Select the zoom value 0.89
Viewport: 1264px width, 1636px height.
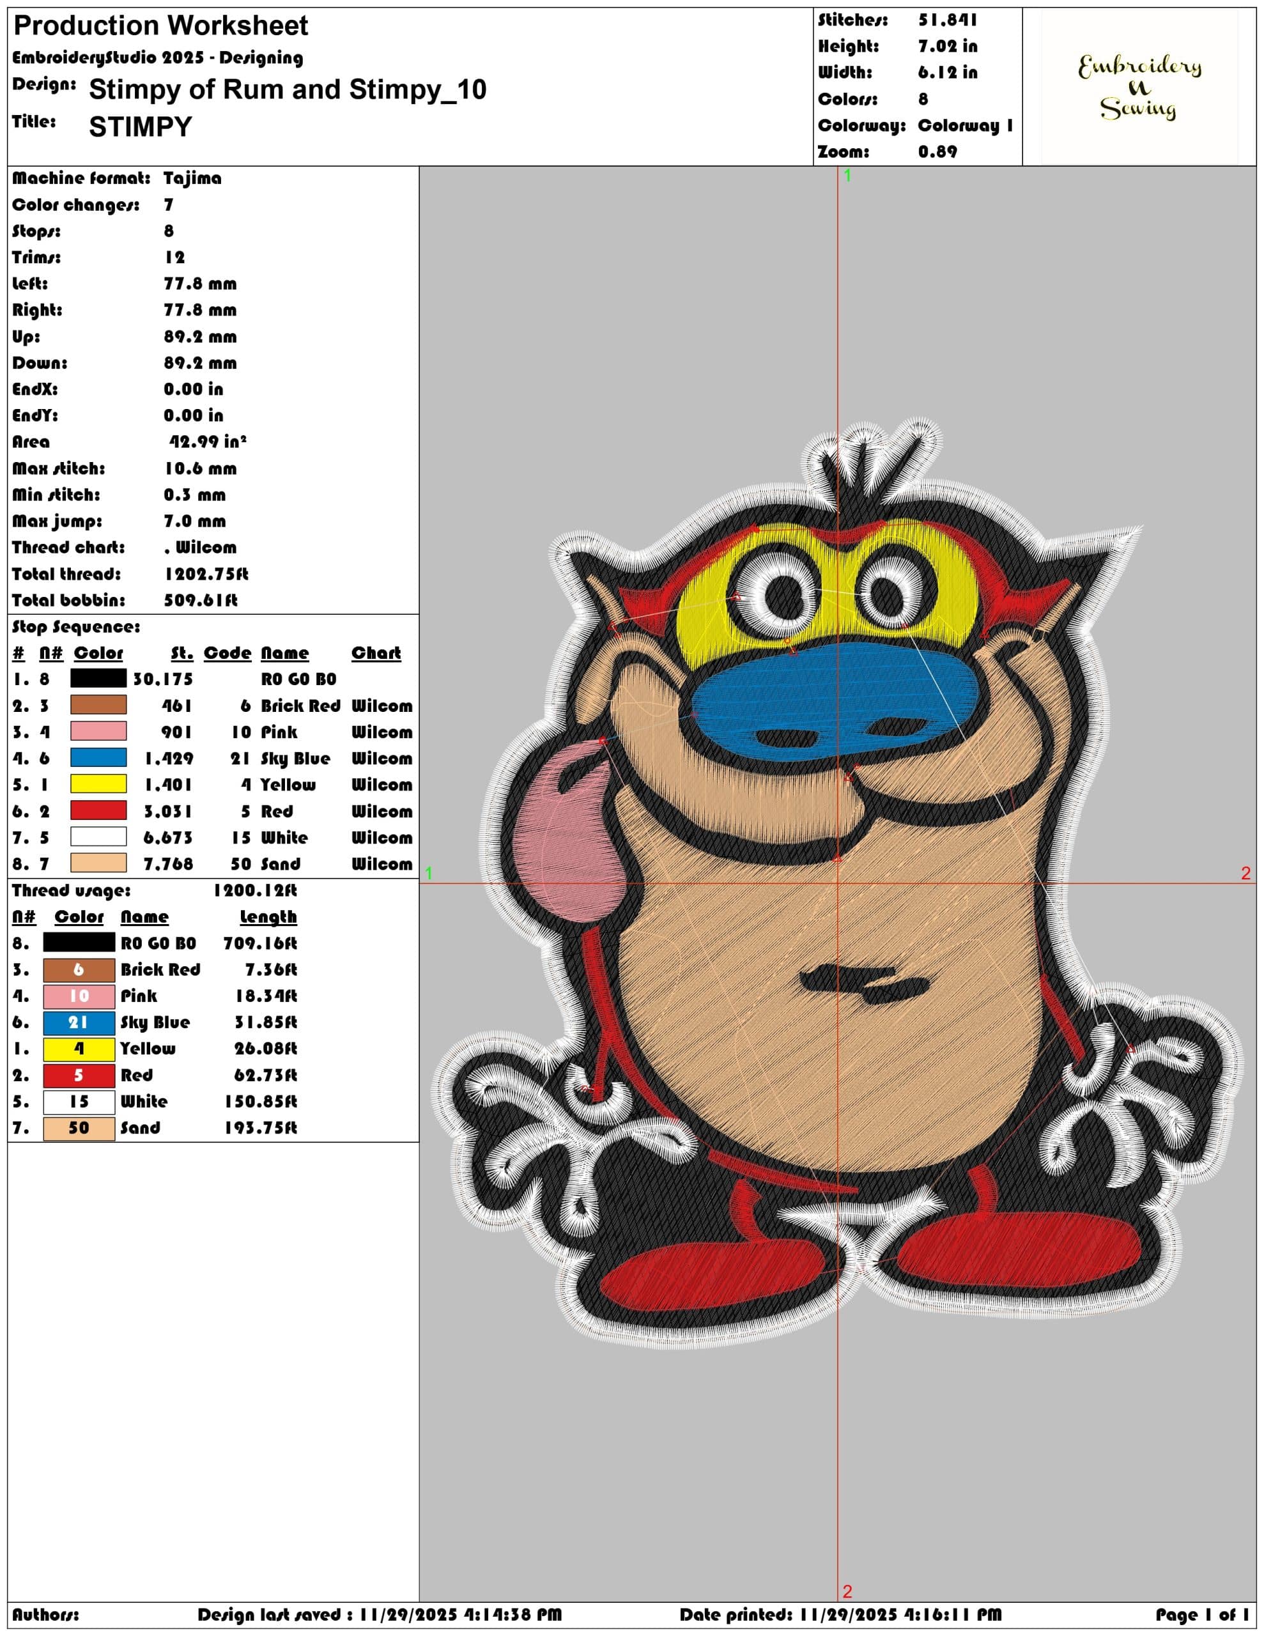click(937, 151)
